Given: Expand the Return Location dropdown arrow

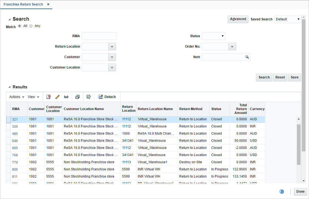Looking at the screenshot, I should (112, 46).
